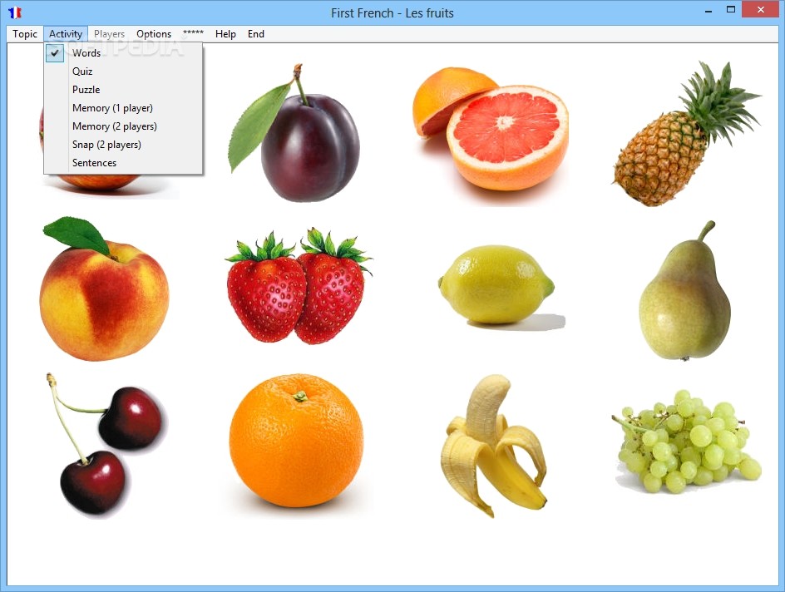Choose Quiz from the Activity menu
The height and width of the screenshot is (592, 785).
pyautogui.click(x=123, y=71)
